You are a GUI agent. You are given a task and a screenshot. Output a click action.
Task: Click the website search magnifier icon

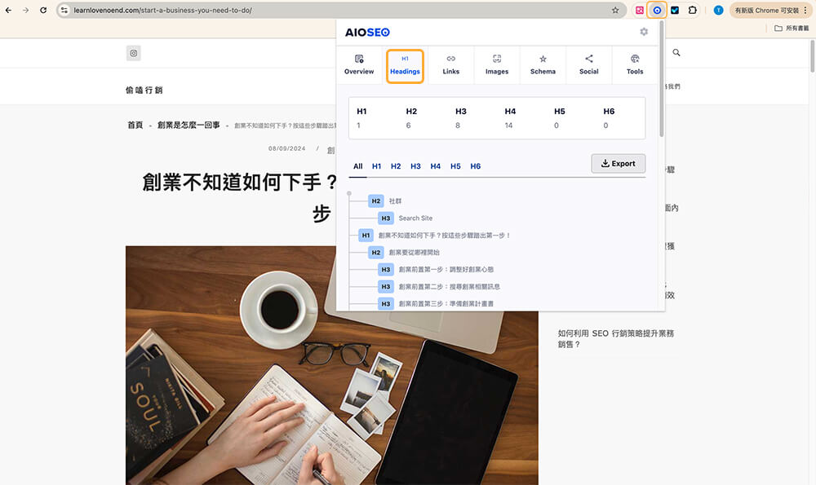676,52
